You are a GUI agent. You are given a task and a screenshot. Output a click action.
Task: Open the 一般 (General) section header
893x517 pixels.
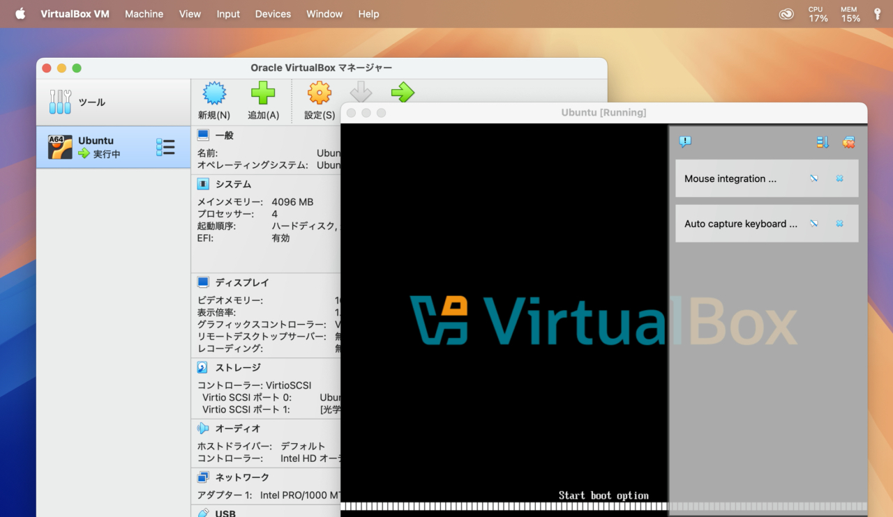(225, 135)
